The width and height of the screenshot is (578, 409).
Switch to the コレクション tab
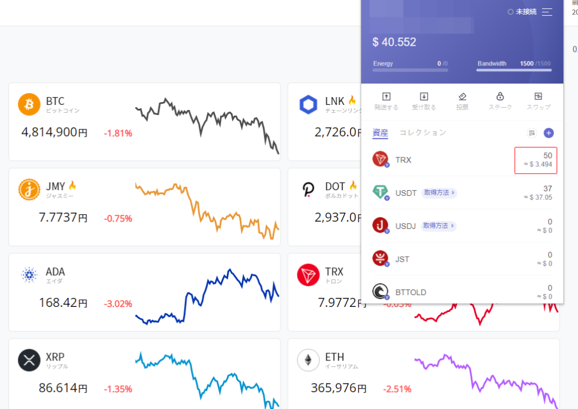click(x=423, y=133)
